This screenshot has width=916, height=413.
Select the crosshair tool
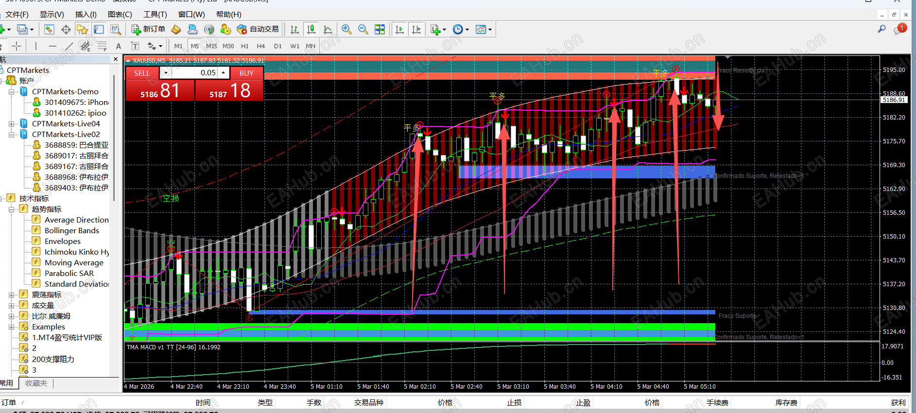pyautogui.click(x=17, y=46)
